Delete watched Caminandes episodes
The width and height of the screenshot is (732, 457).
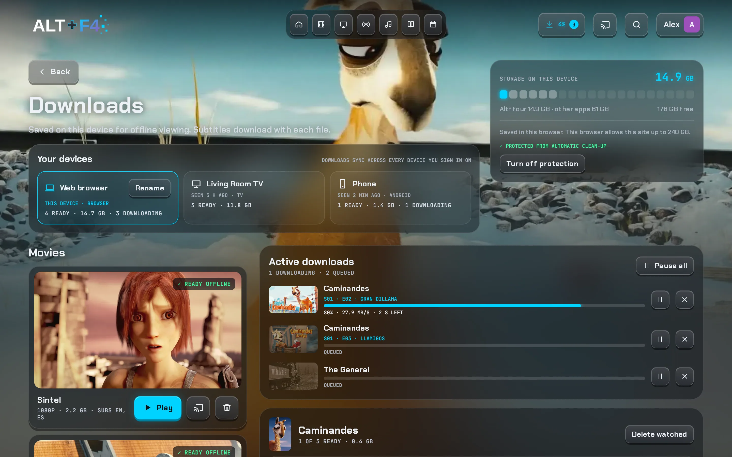[x=659, y=434]
